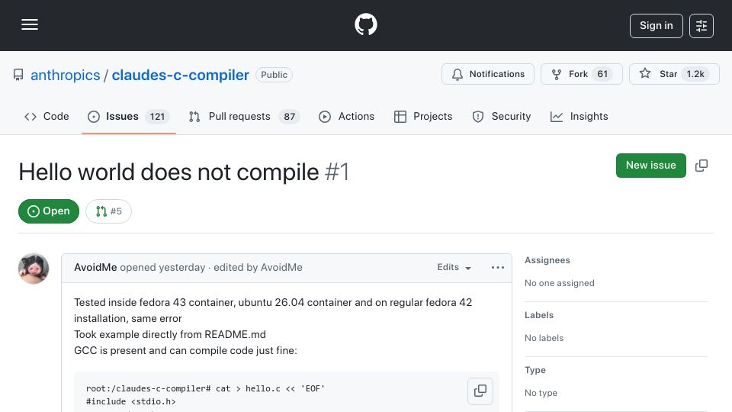Copy issue link icon next to New issue
732x412 pixels.
click(x=701, y=166)
